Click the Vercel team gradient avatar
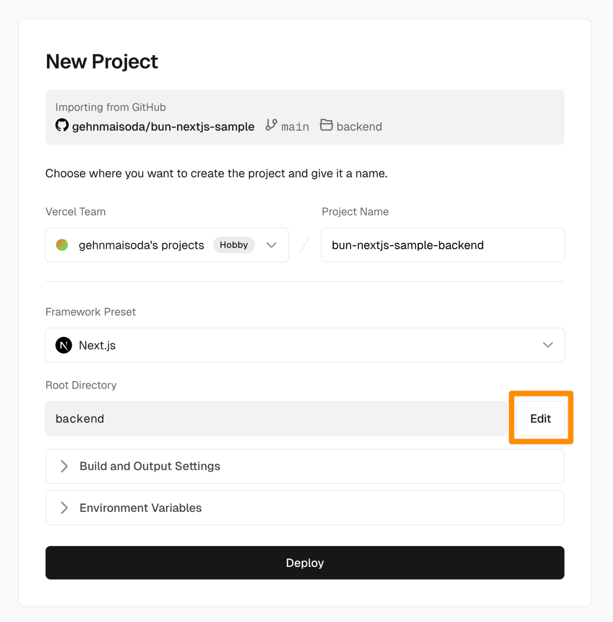This screenshot has height=622, width=613. (62, 245)
